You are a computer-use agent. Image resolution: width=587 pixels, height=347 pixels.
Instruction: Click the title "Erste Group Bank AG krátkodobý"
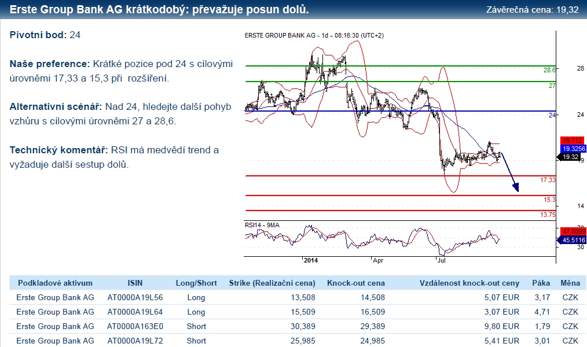click(x=99, y=9)
